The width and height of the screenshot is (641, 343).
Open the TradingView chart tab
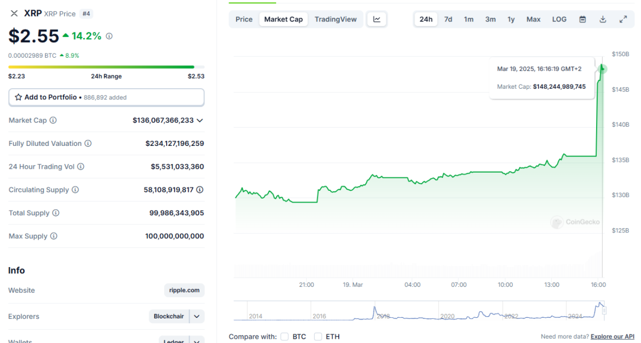[335, 19]
